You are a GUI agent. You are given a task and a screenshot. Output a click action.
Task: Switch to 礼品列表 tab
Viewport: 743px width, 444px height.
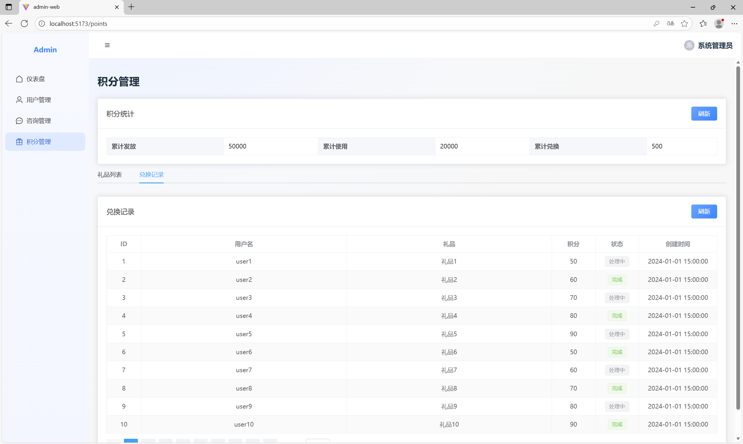pyautogui.click(x=110, y=175)
